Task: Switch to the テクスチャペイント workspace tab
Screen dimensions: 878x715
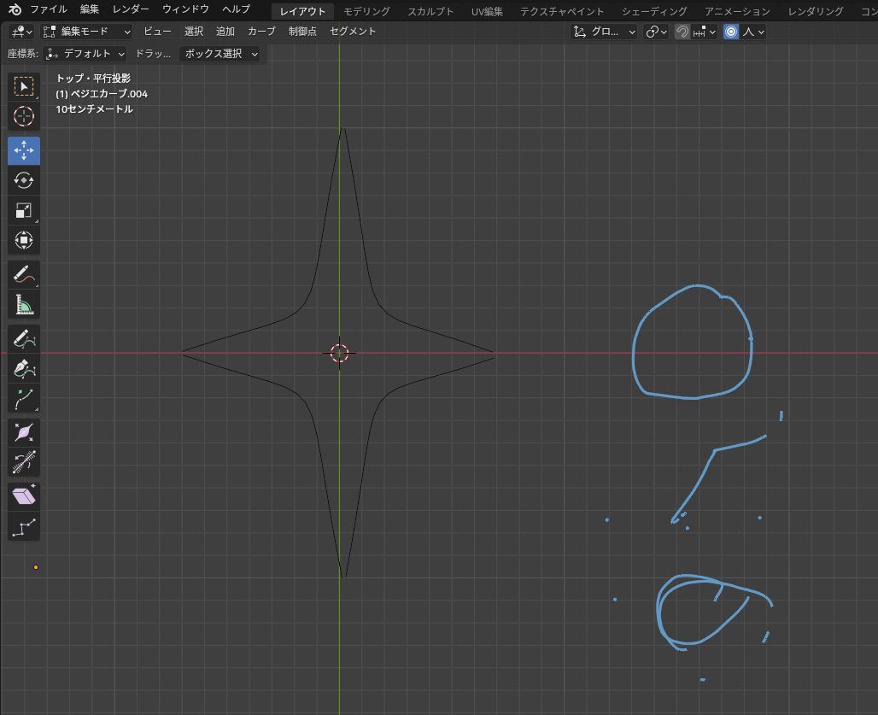Action: pyautogui.click(x=562, y=12)
